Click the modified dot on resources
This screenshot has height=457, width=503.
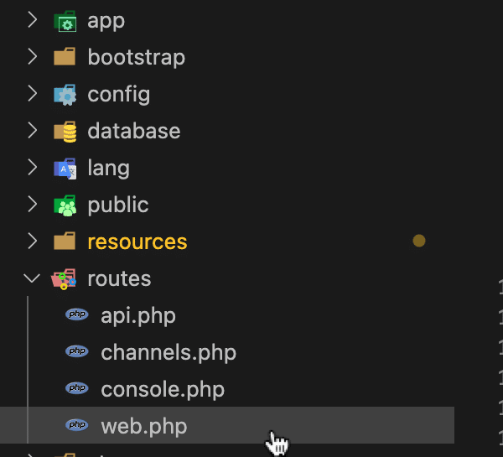[419, 241]
